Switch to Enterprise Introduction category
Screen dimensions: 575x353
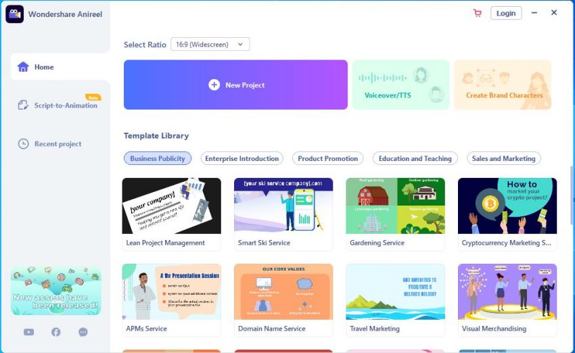[241, 158]
